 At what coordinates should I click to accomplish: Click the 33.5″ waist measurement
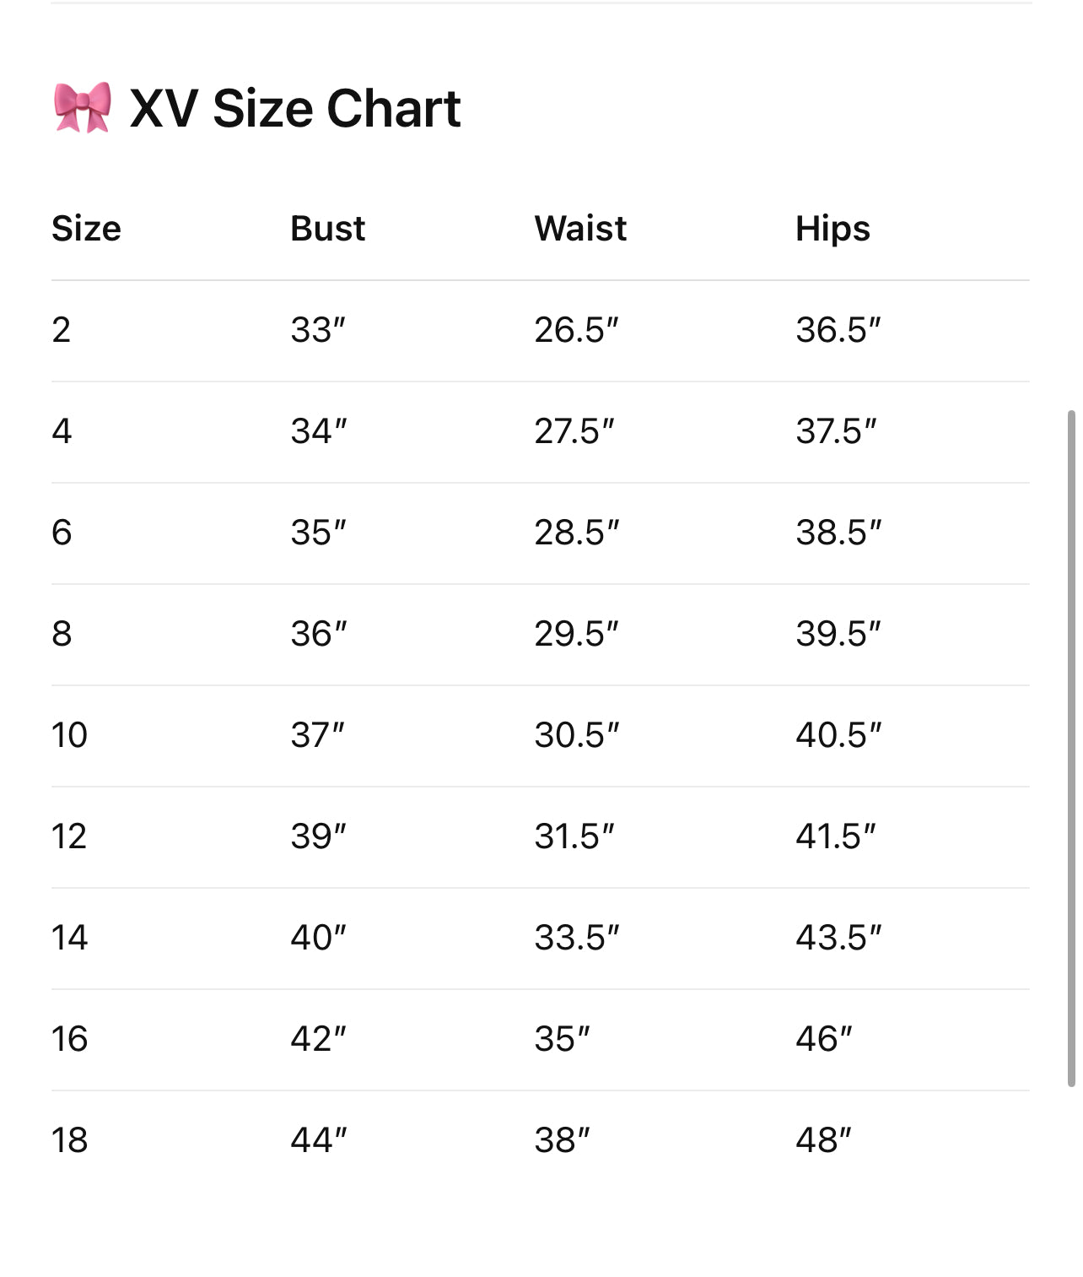577,938
